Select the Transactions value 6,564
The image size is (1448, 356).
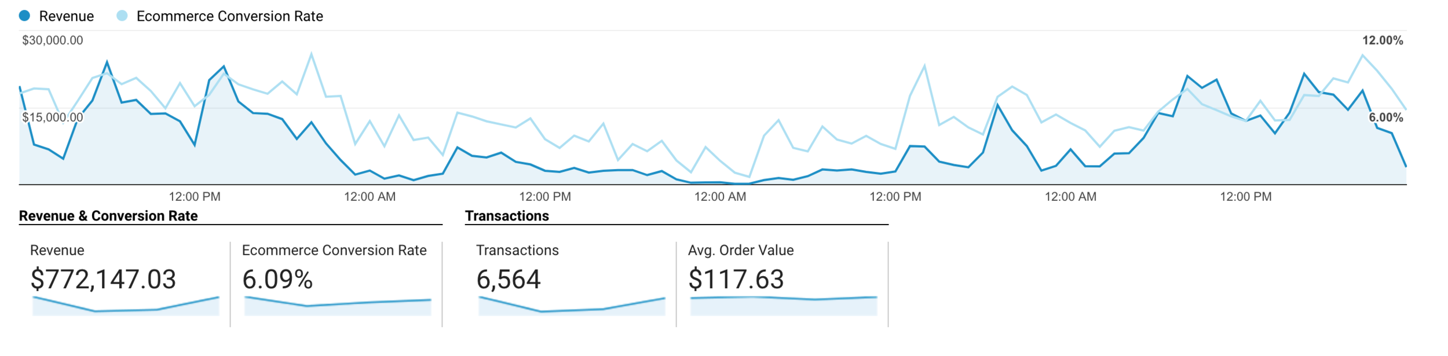(x=509, y=280)
